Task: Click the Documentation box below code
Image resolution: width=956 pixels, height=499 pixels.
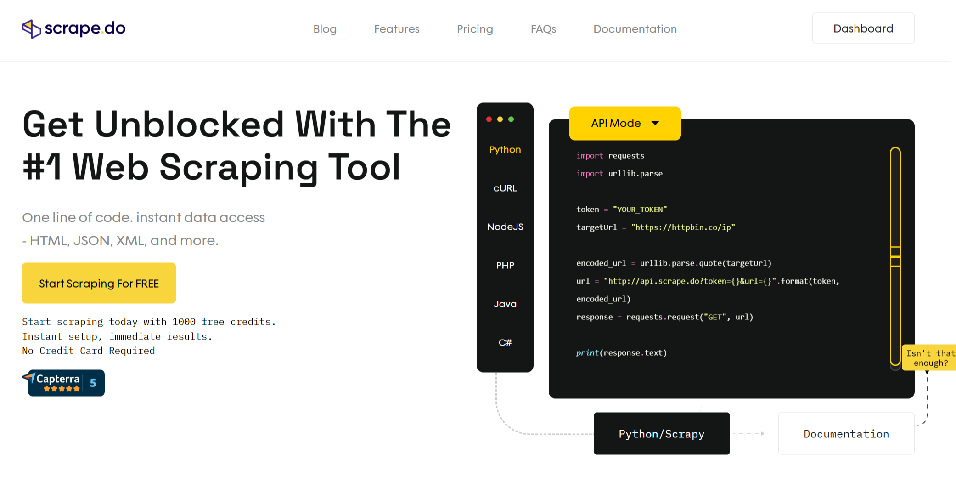Action: (846, 434)
